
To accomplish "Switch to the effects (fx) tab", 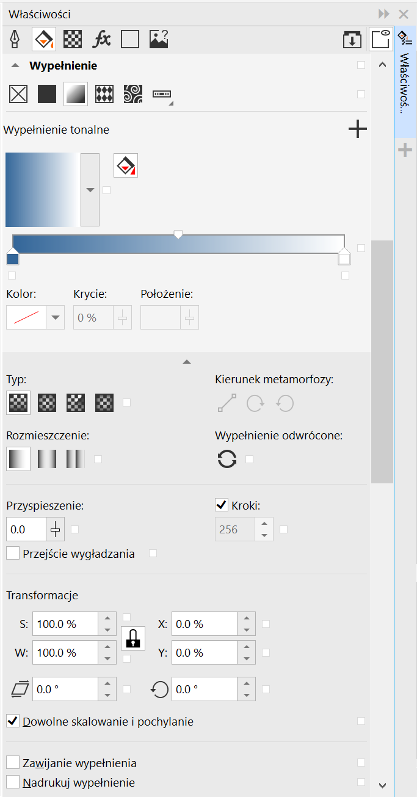I will [101, 40].
